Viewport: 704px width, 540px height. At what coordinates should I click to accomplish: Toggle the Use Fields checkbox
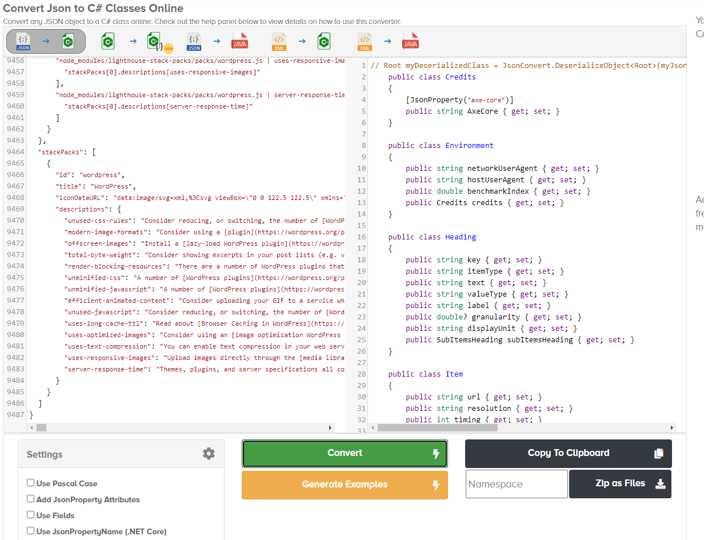(x=31, y=515)
